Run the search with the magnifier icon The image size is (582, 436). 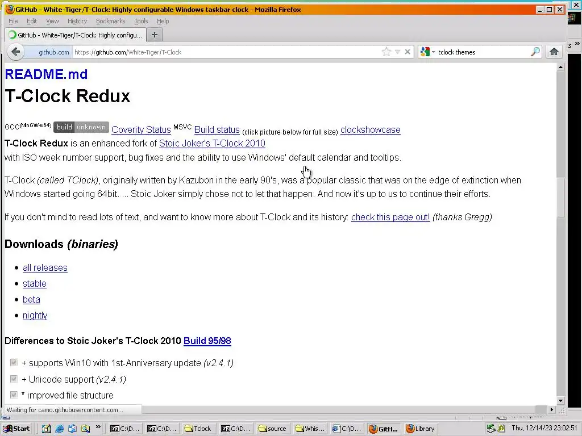point(535,52)
